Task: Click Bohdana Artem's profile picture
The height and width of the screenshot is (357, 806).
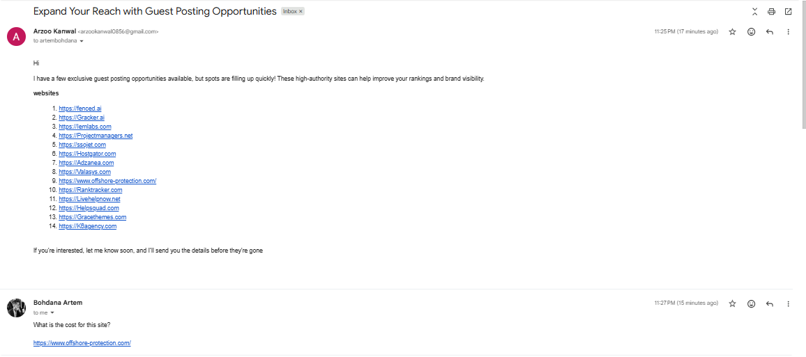Action: coord(16,308)
